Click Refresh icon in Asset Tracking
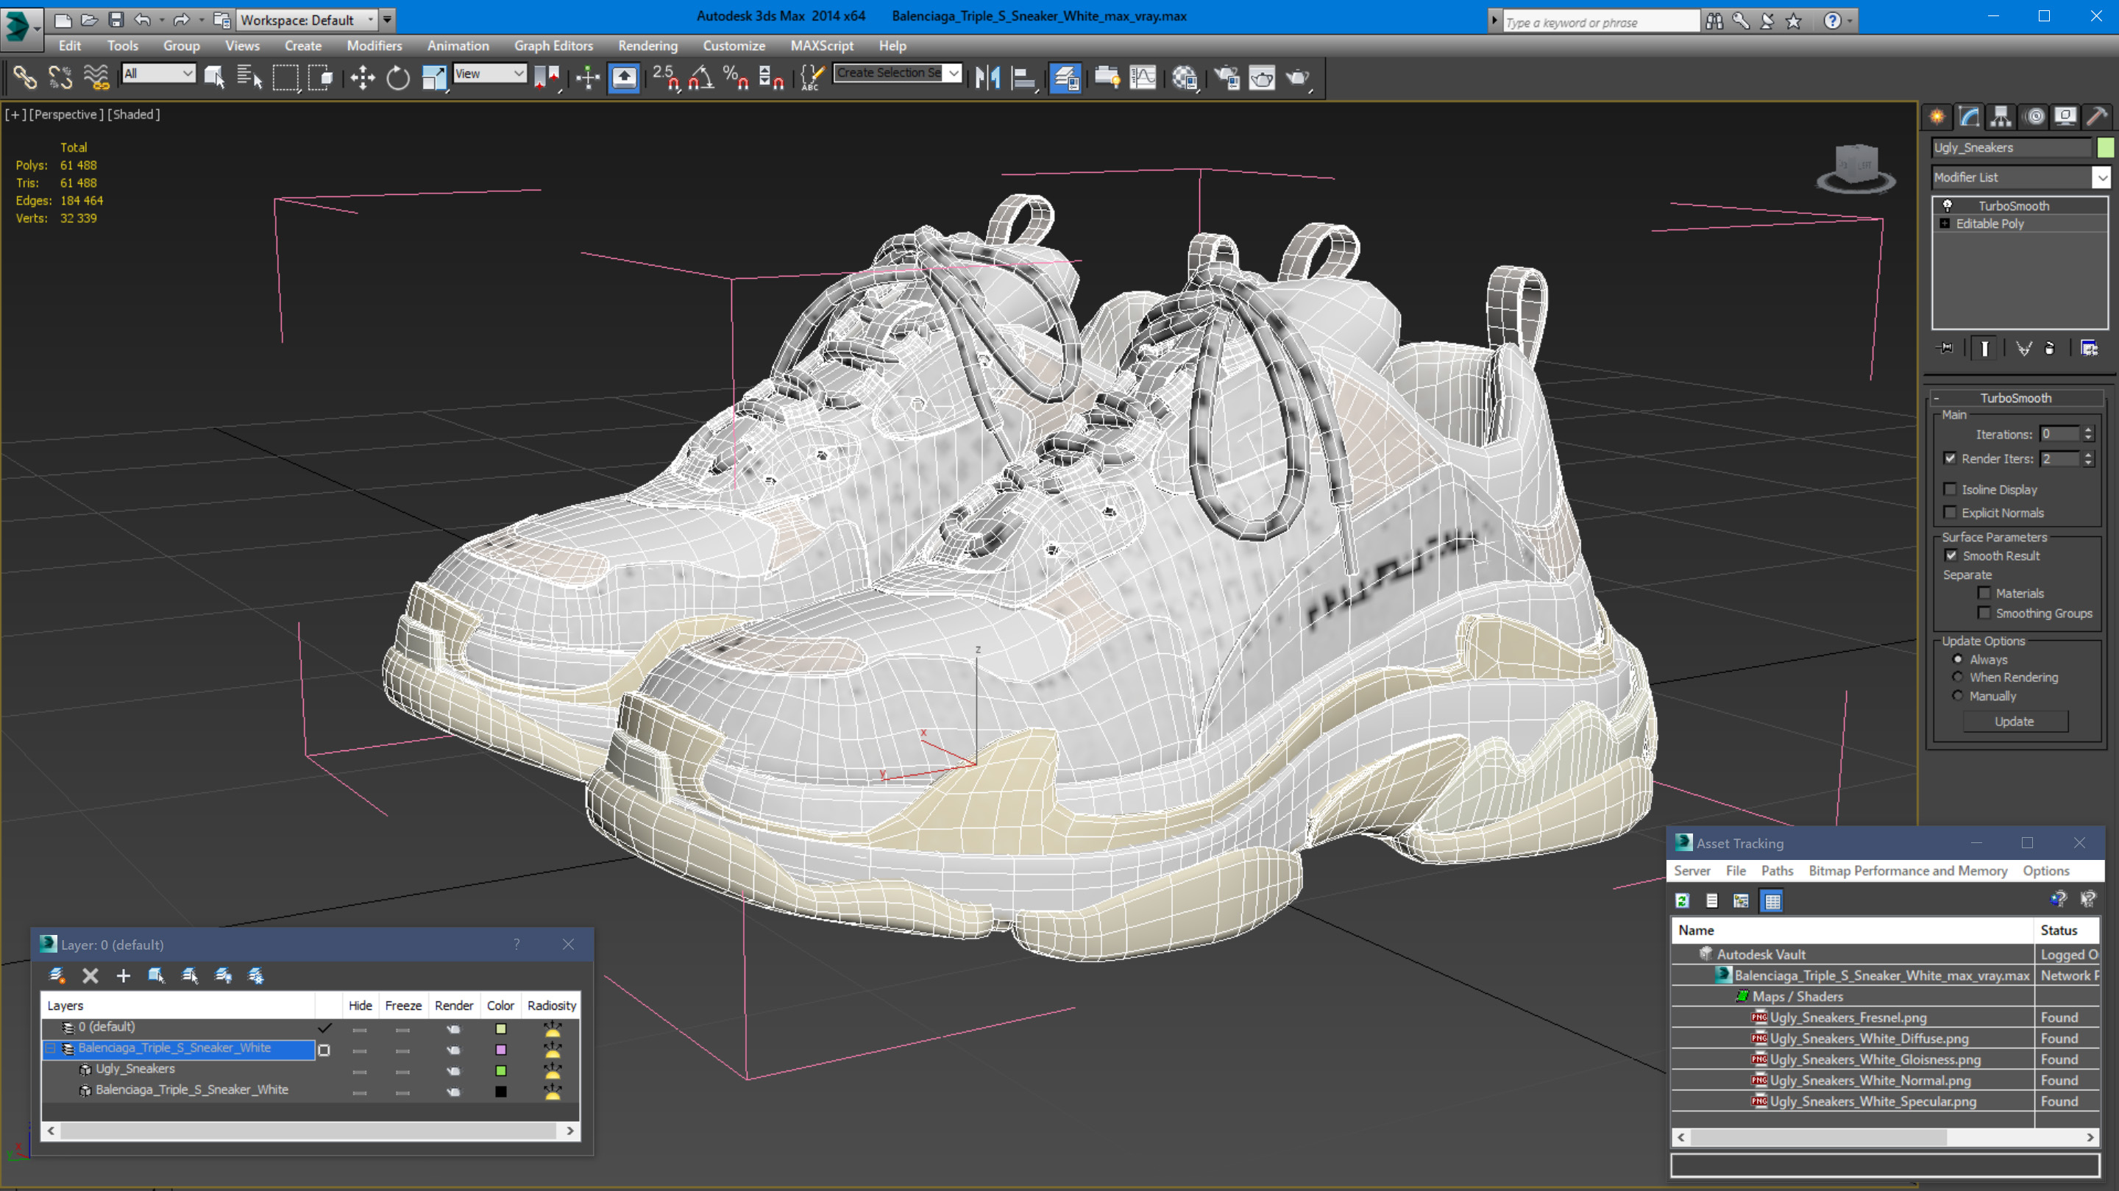 point(1683,900)
